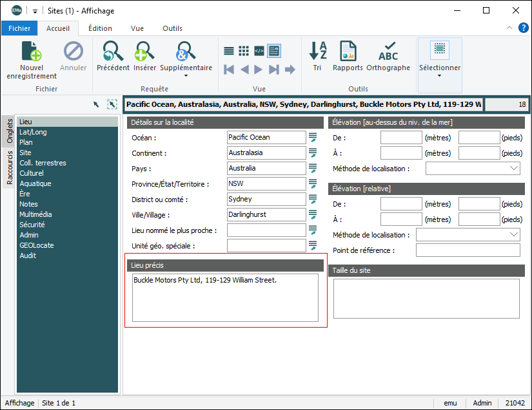The height and width of the screenshot is (410, 532).
Task: Open the Fichier menu
Action: 19,28
